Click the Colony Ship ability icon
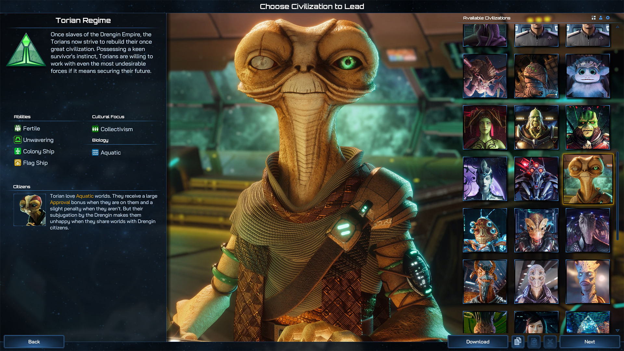 (x=18, y=151)
